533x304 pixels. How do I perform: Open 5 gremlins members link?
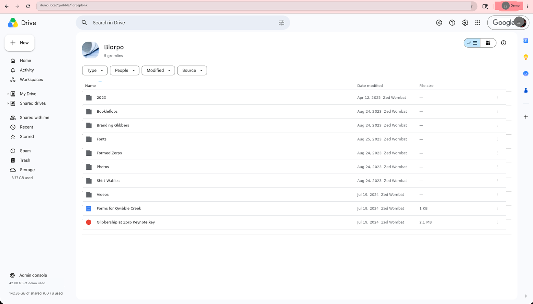(113, 56)
